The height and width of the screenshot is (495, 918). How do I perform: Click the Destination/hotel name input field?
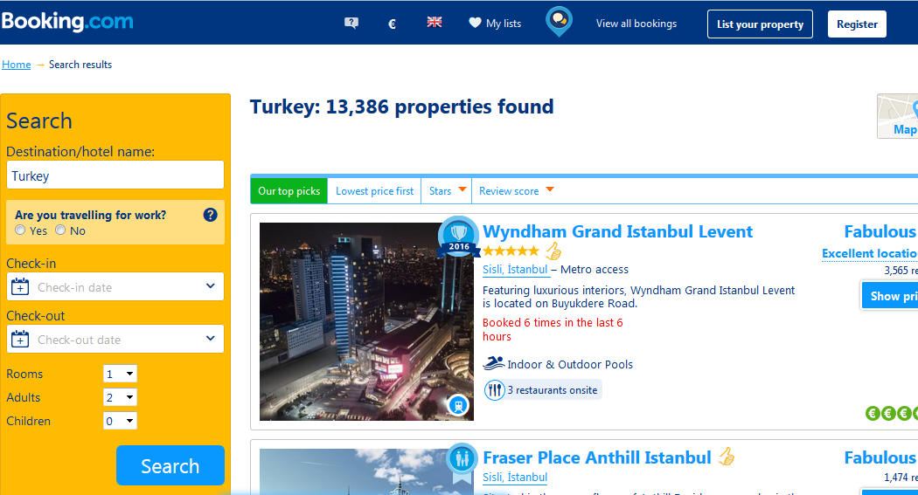[x=115, y=175]
